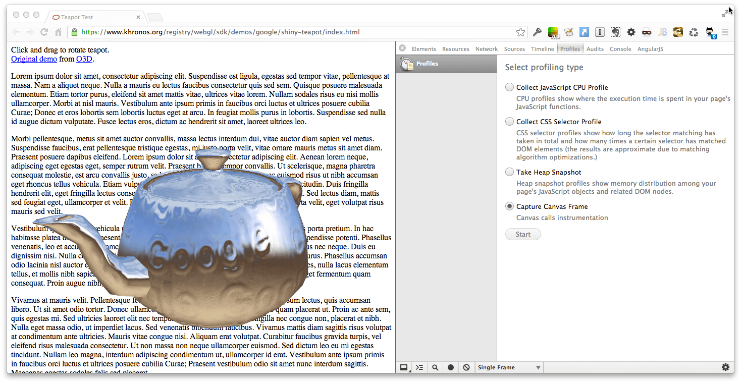Open DevTools settings gear icon
The height and width of the screenshot is (383, 741).
725,367
